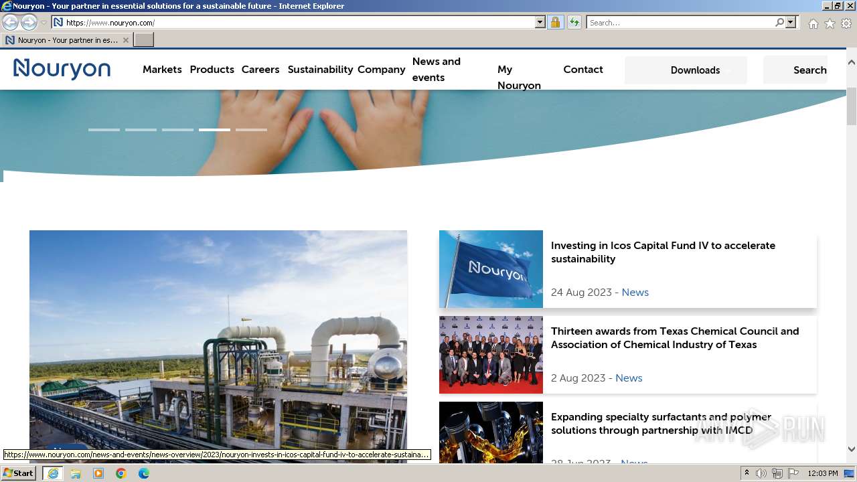Viewport: 857px width, 482px height.
Task: Open the Icos Capital Fund IV article
Action: click(x=663, y=252)
